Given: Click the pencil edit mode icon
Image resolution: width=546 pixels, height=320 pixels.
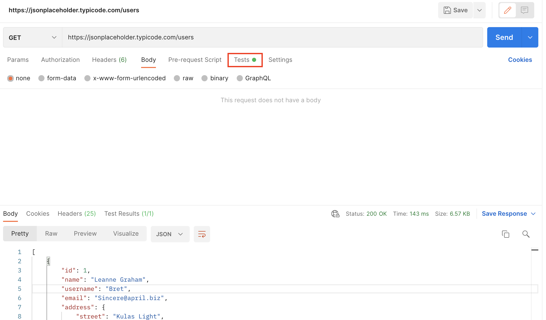Looking at the screenshot, I should pyautogui.click(x=507, y=10).
